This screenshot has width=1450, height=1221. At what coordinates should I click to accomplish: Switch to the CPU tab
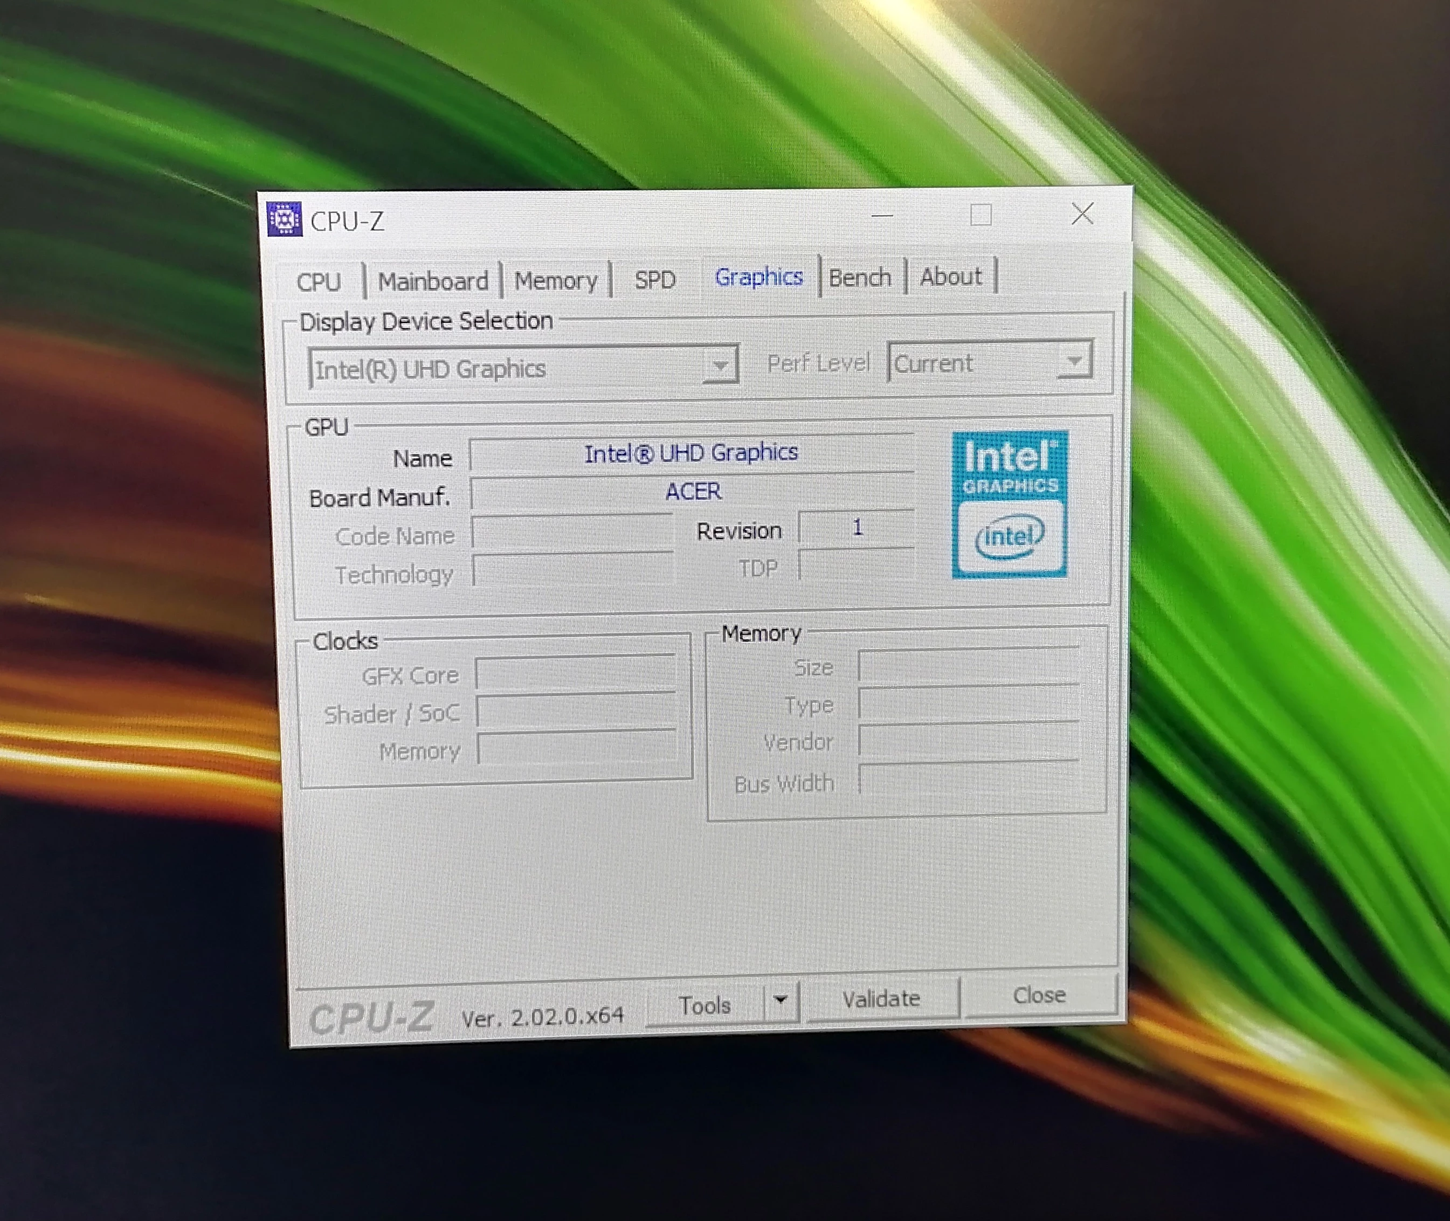coord(319,282)
